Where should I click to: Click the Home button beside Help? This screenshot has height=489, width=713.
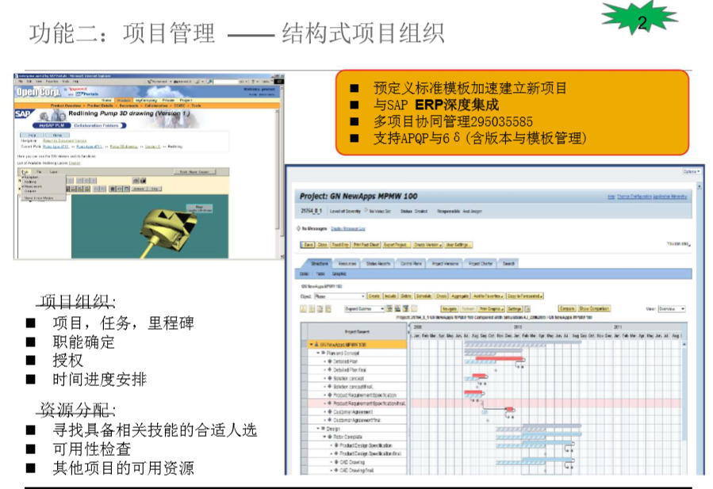pos(57,135)
